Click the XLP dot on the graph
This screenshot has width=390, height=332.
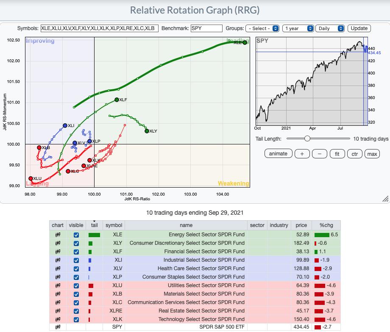pos(89,141)
